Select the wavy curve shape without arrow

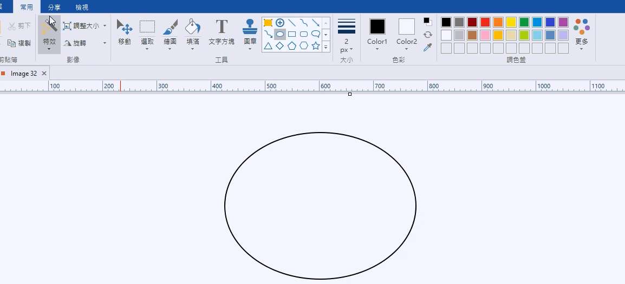(304, 23)
